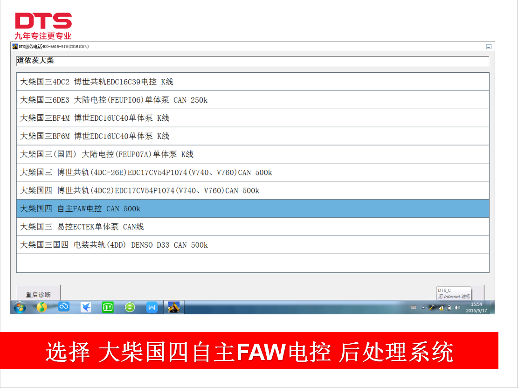The width and height of the screenshot is (518, 388).
Task: Show hidden system tray icons
Action: coord(423,308)
